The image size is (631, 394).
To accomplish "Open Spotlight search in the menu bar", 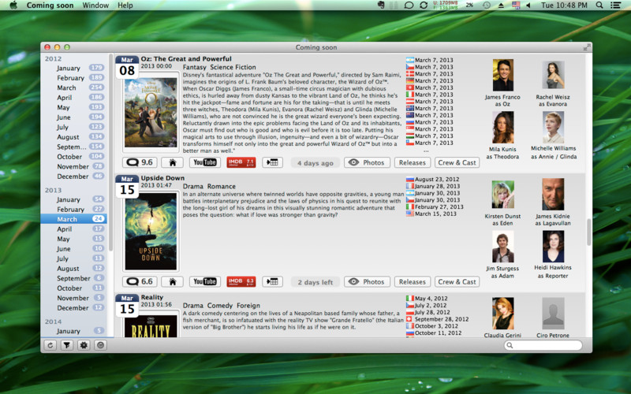I will [x=599, y=6].
